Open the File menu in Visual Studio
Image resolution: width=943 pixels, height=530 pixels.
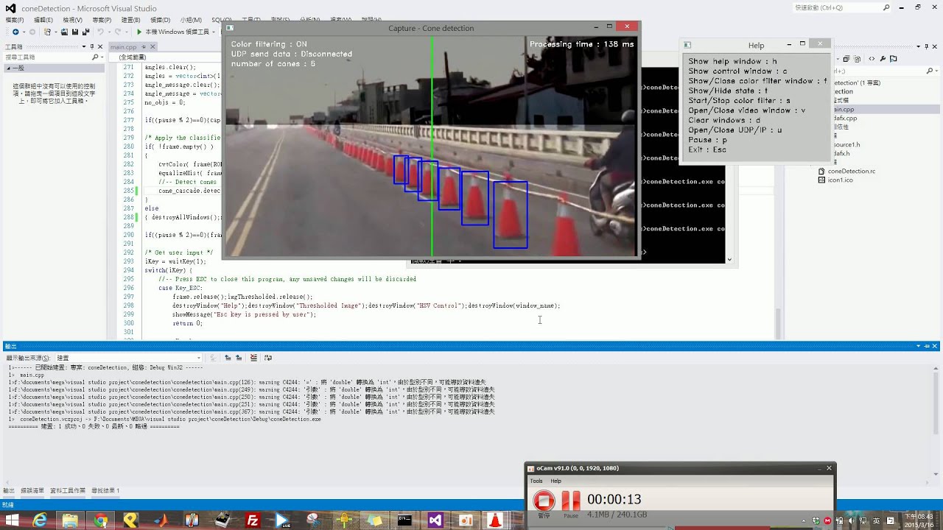[x=14, y=20]
